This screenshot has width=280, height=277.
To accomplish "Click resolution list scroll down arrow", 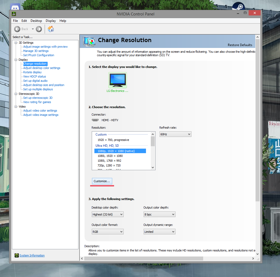I will tap(153, 168).
